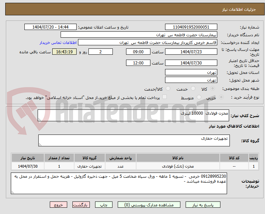265x214 pixels.
Task: Click the گروه کالا column header
Action: (x=89, y=158)
